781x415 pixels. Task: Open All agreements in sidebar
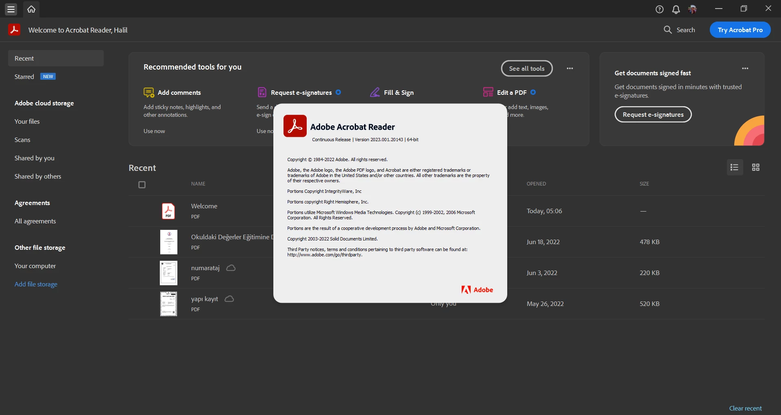tap(35, 221)
